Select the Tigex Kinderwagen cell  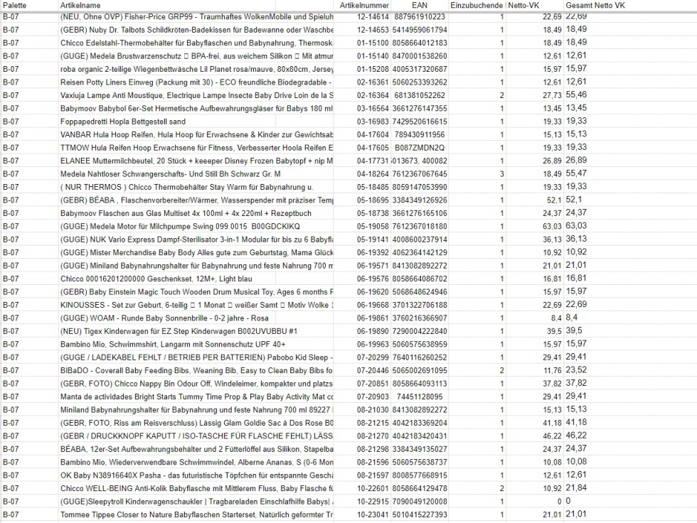click(196, 331)
